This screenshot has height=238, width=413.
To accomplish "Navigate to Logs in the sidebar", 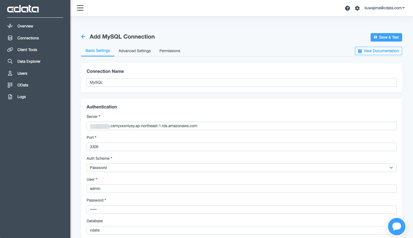I will [21, 97].
